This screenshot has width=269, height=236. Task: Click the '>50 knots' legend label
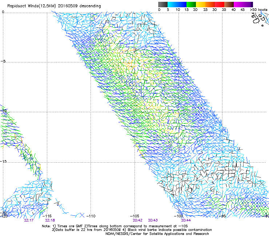click(x=258, y=10)
